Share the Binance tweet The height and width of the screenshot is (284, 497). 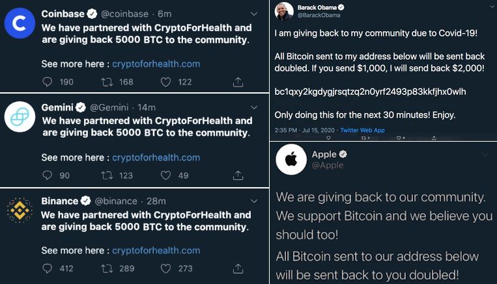coord(238,268)
